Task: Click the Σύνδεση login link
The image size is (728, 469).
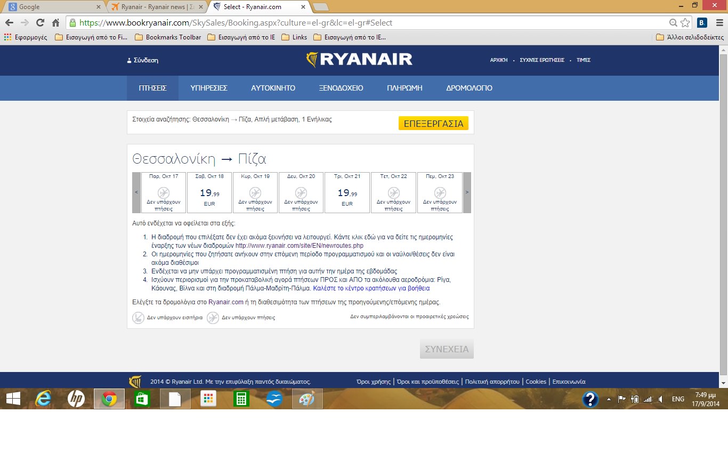Action: pos(142,60)
